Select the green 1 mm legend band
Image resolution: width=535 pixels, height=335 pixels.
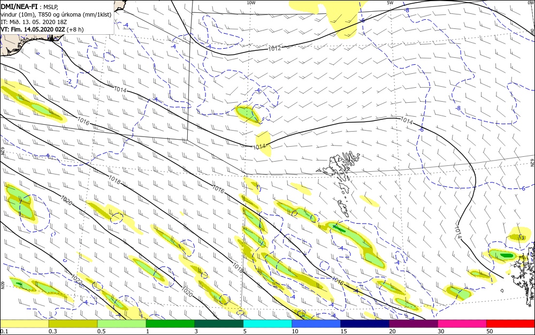pos(170,324)
